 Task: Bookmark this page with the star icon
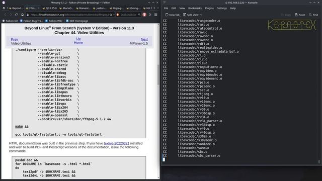point(111,15)
